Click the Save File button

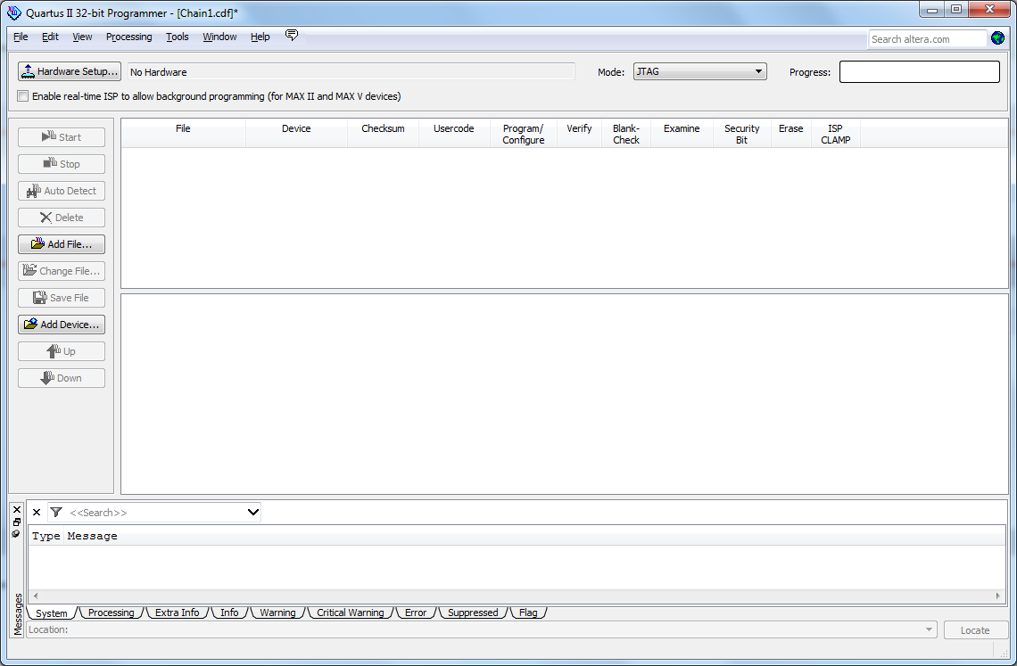pos(62,298)
